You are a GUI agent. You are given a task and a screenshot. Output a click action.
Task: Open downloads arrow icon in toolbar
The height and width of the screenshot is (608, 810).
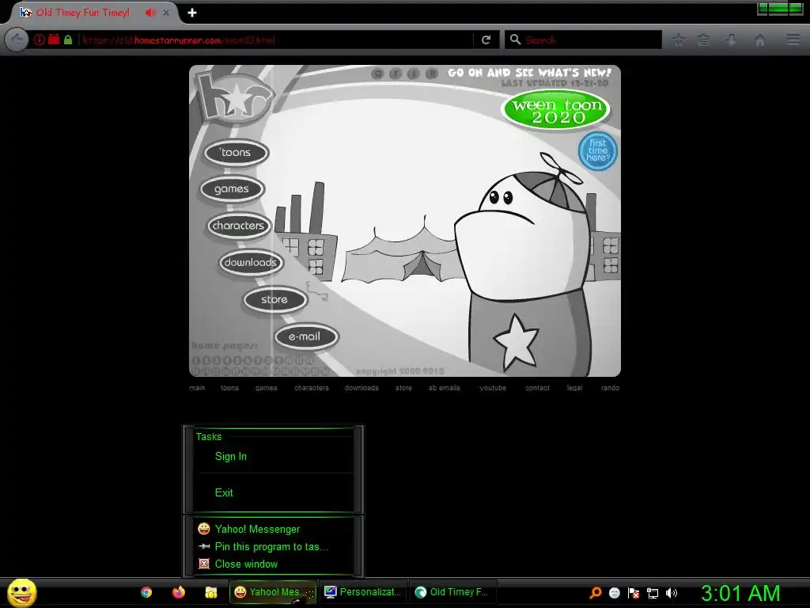pyautogui.click(x=732, y=40)
